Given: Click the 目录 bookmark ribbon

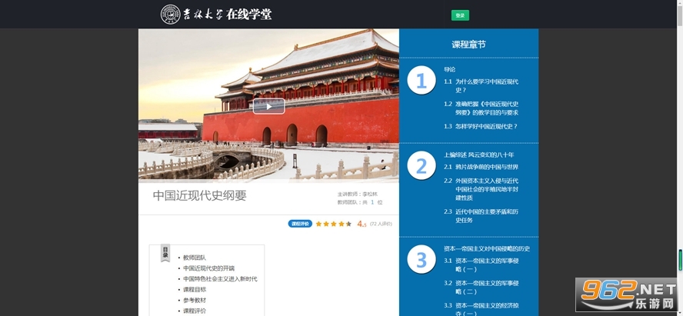Looking at the screenshot, I should 165,253.
